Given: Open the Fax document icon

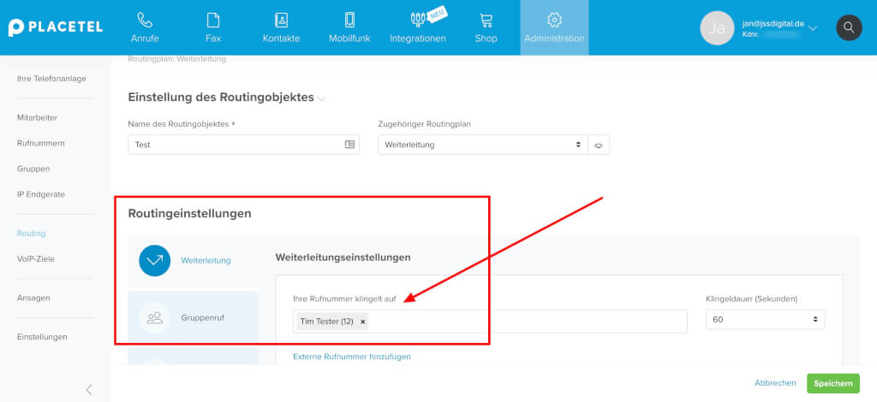Looking at the screenshot, I should [213, 21].
